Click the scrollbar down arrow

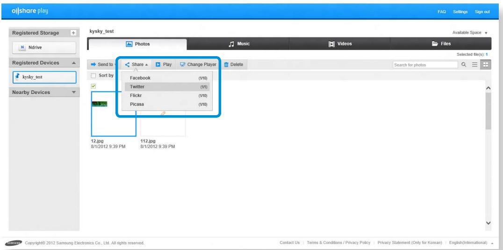489,223
